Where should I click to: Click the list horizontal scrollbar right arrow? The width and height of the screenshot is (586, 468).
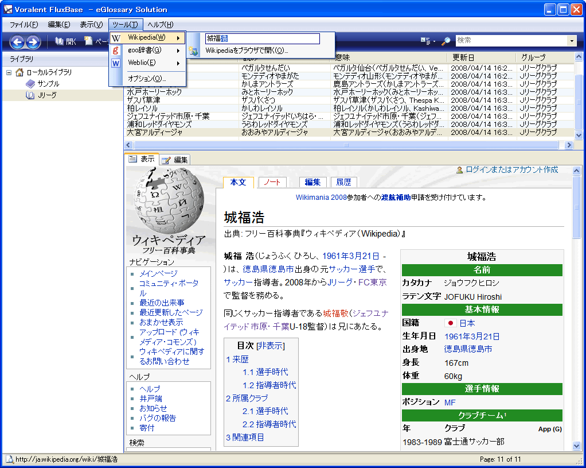click(x=569, y=145)
